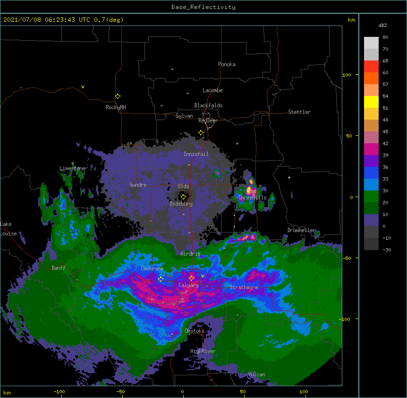Click the white plus marker west of Stettler-Drumheller
407x398 pixels.
tap(289, 177)
